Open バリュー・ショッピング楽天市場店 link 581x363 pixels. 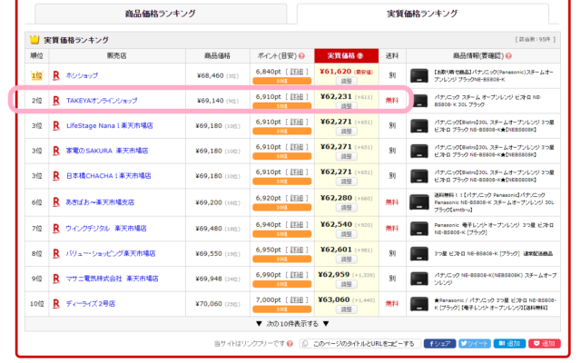111,254
